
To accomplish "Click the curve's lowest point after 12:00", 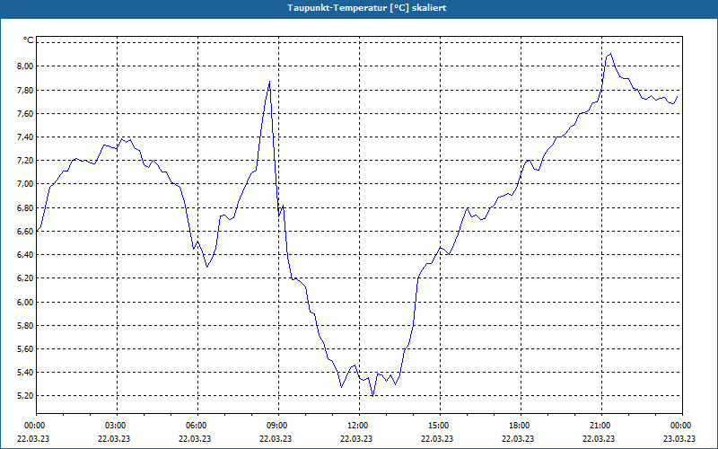I will pyautogui.click(x=372, y=396).
